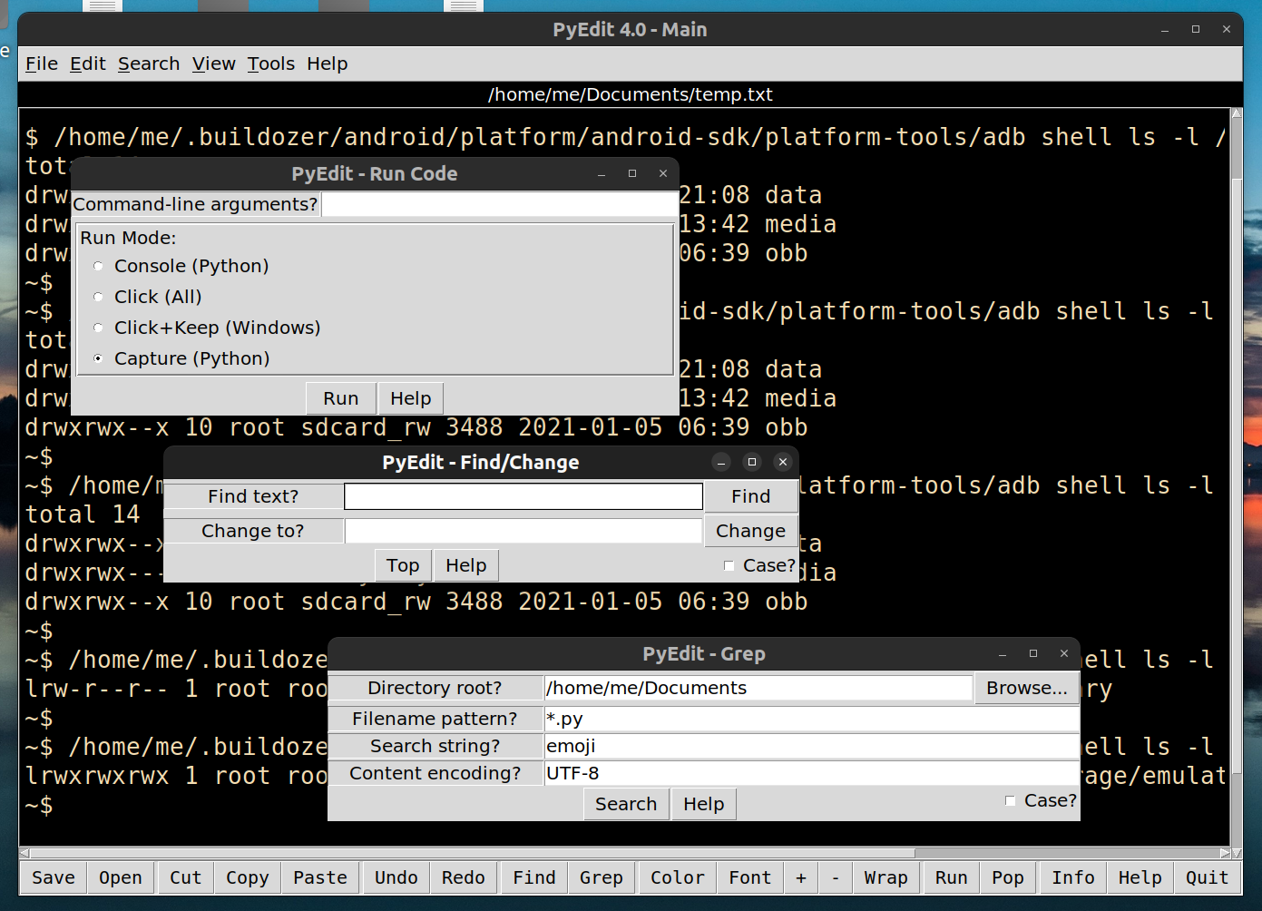Click Find button in Find/Change dialog
This screenshot has height=911, width=1262.
(751, 496)
